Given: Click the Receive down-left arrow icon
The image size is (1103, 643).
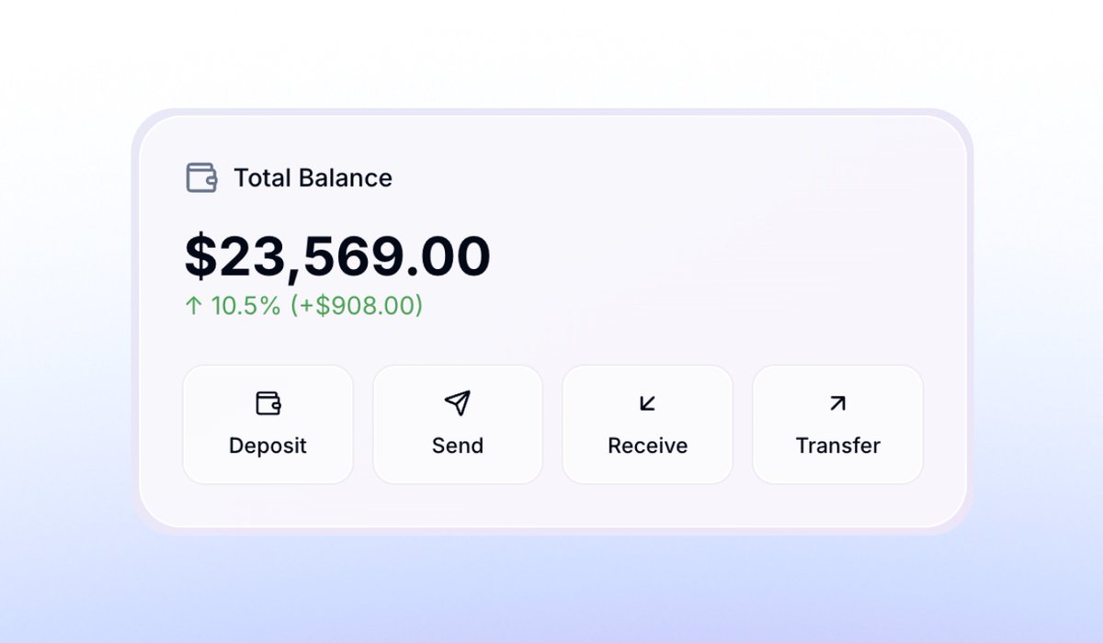Looking at the screenshot, I should pyautogui.click(x=647, y=402).
